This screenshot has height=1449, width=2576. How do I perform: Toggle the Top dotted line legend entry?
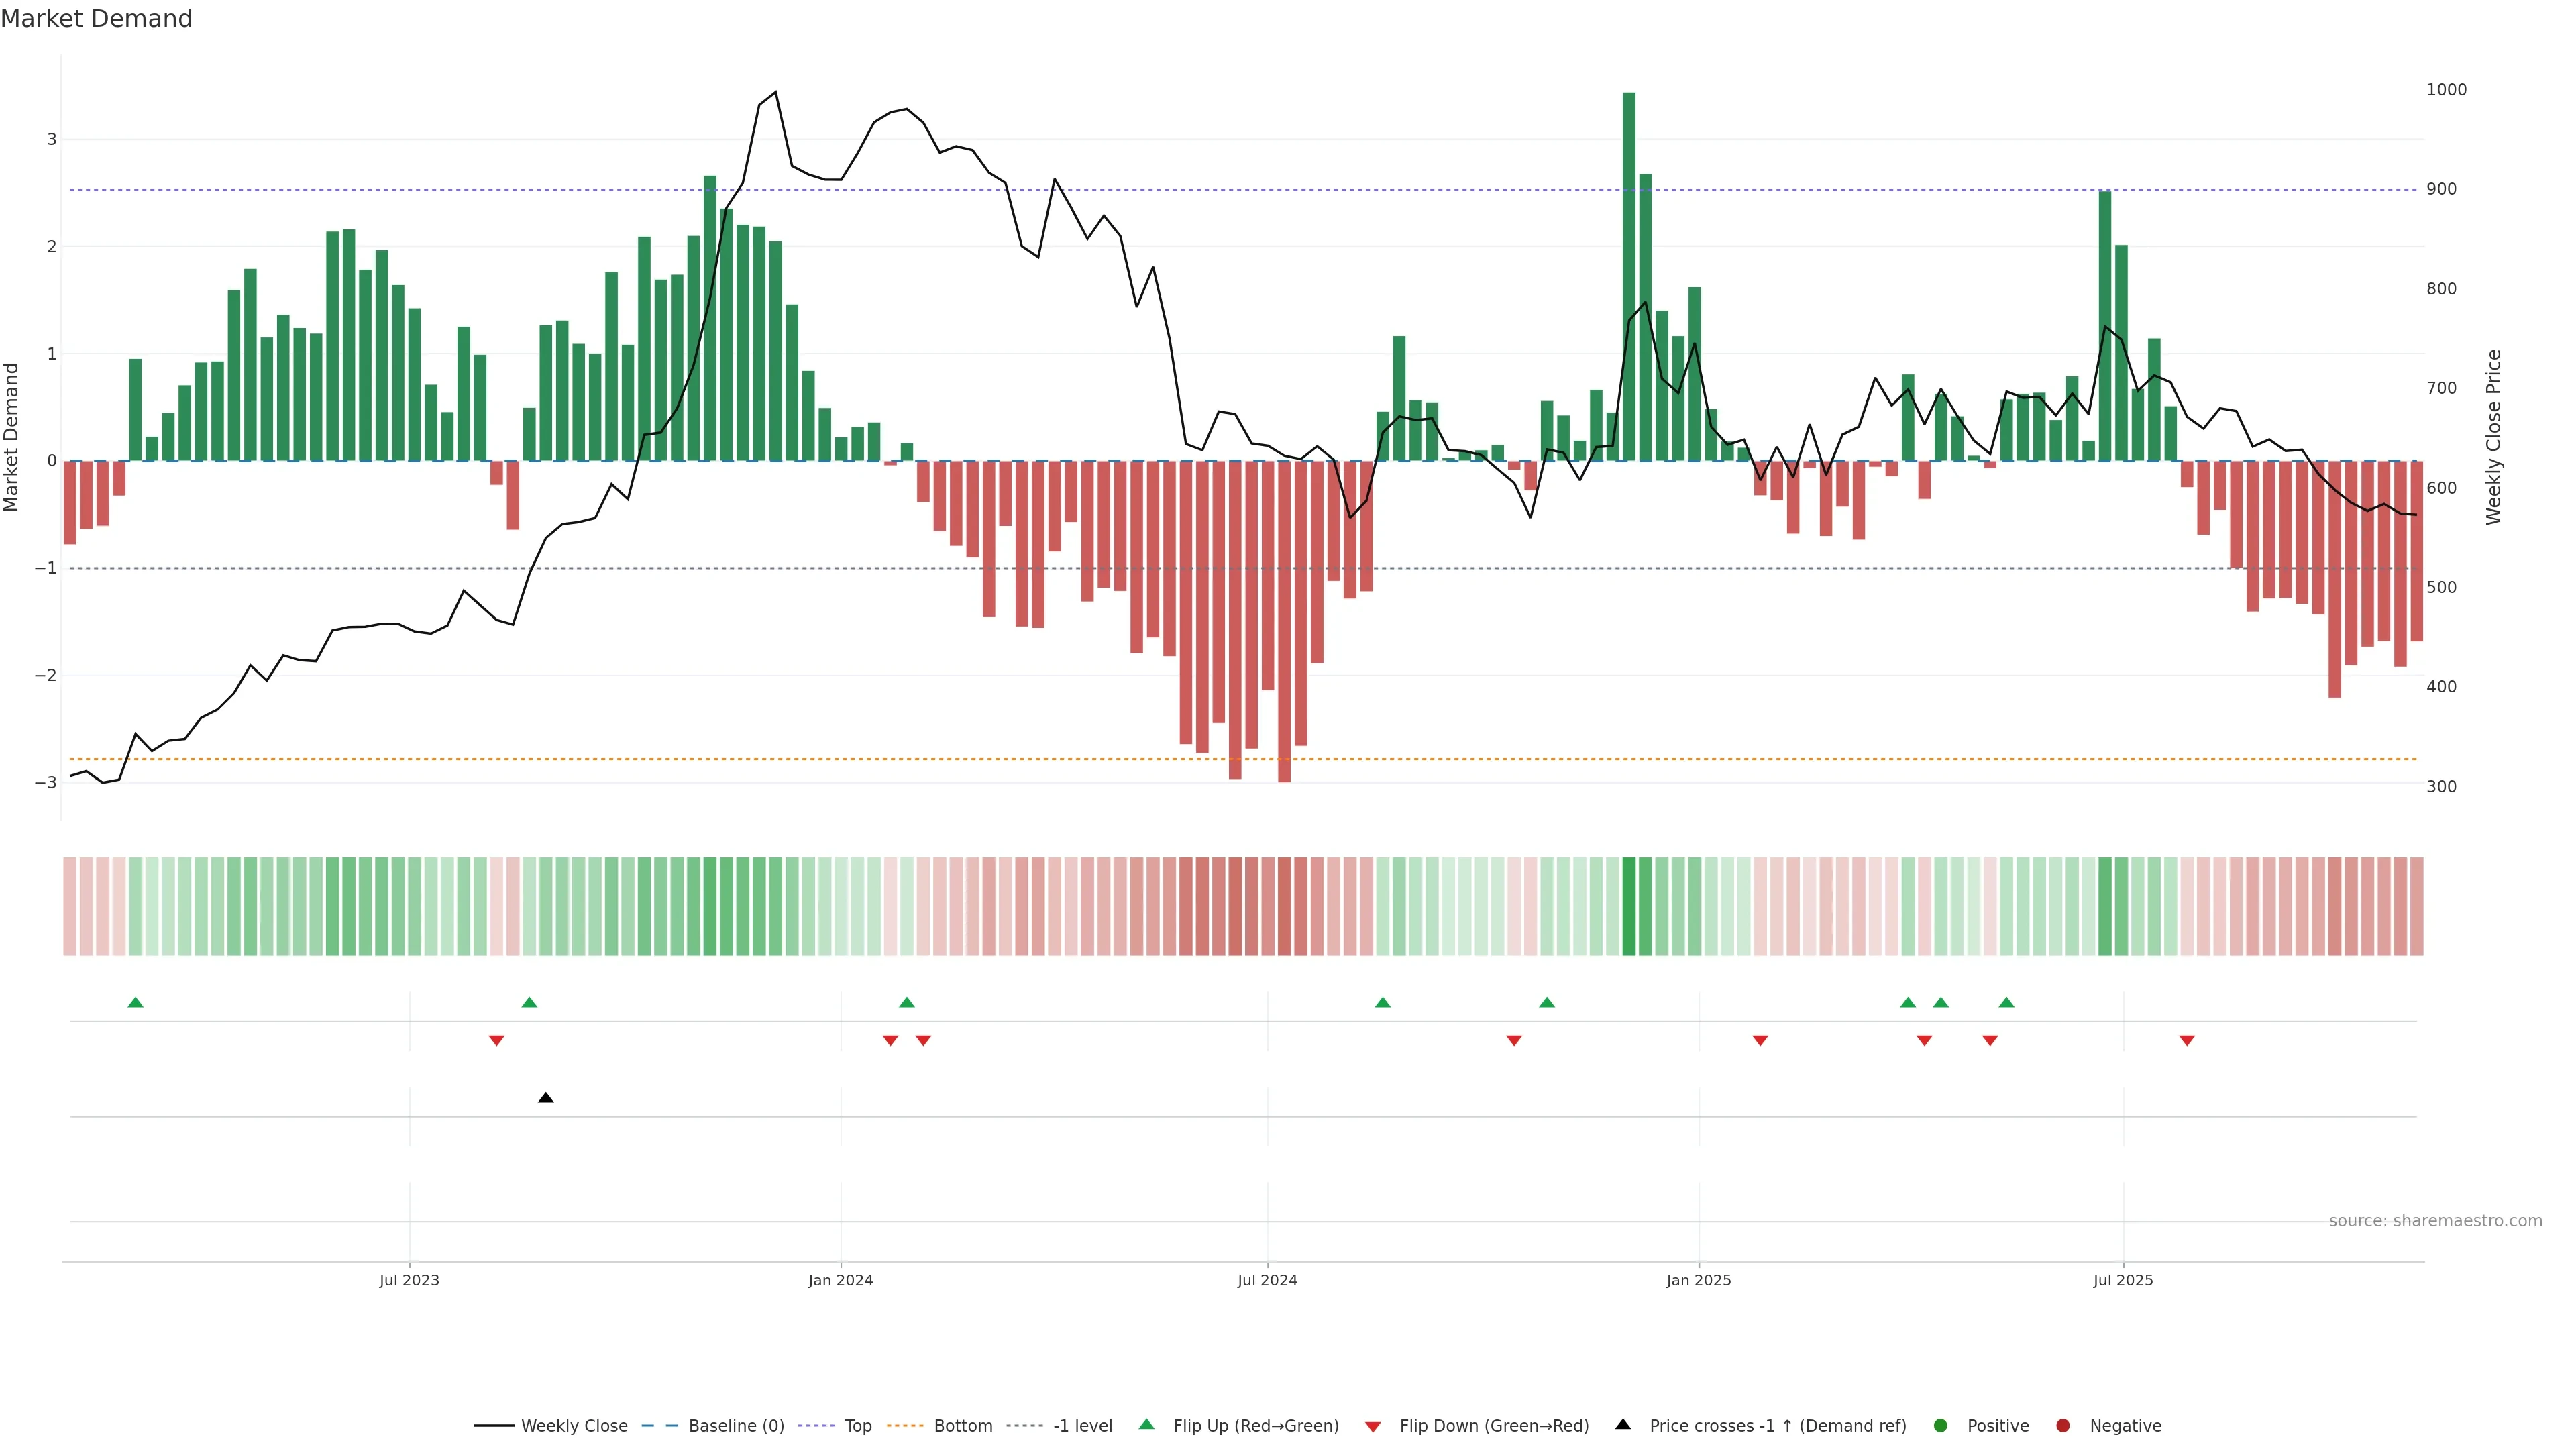(857, 1425)
